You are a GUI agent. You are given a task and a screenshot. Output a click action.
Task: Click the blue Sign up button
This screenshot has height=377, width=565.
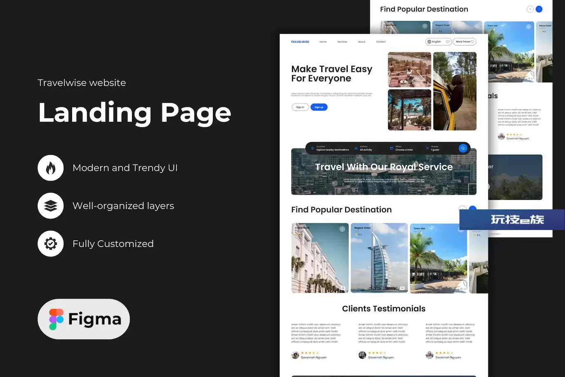click(x=319, y=107)
